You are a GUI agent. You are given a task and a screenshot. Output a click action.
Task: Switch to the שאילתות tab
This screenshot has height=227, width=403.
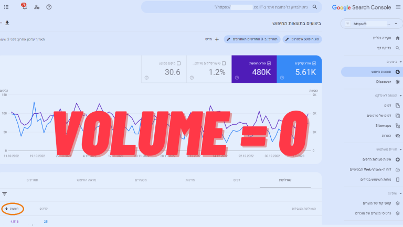tap(285, 180)
